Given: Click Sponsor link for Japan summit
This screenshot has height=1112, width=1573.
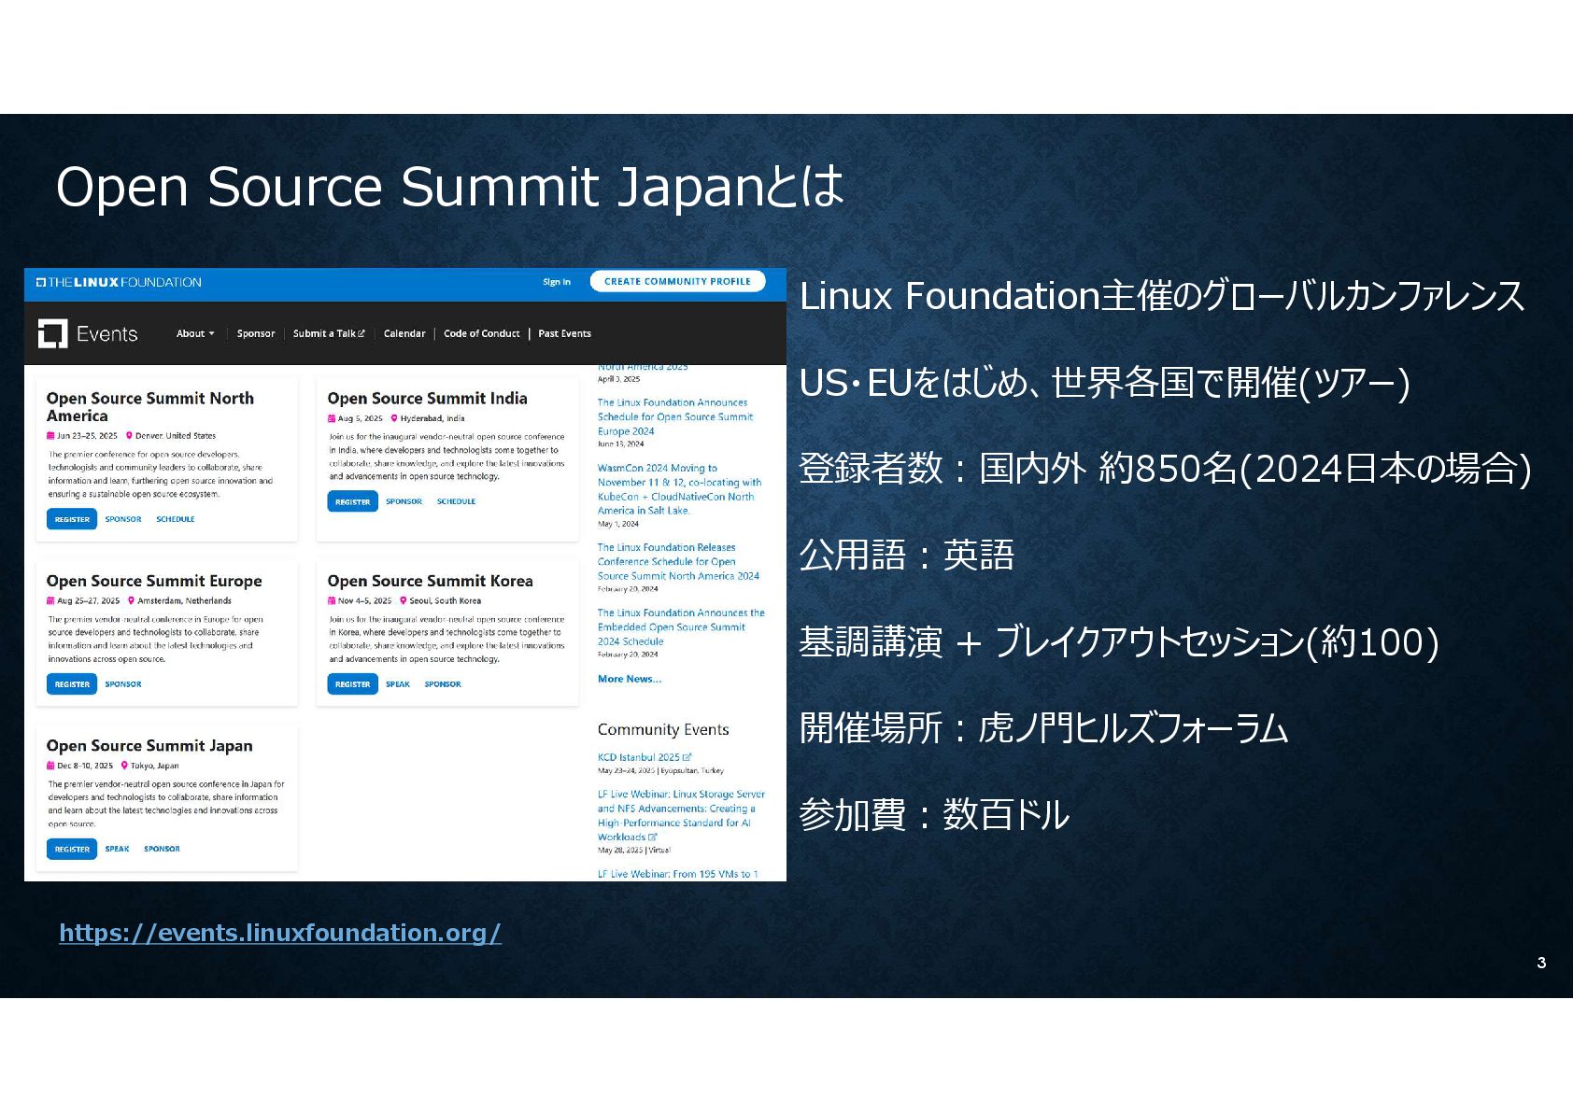Looking at the screenshot, I should pyautogui.click(x=162, y=849).
